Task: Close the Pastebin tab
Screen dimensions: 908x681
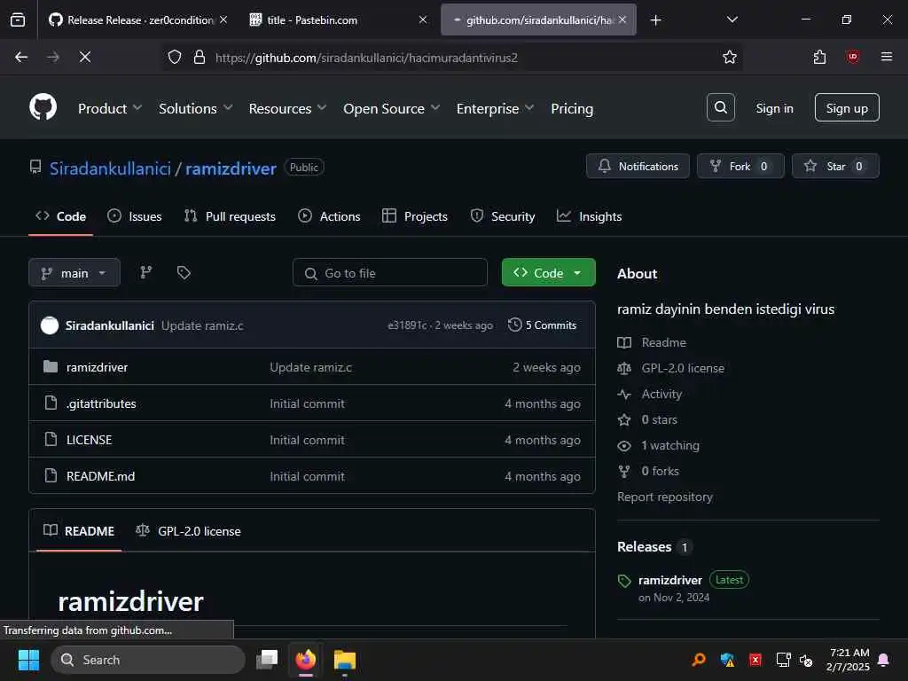Action: pos(423,20)
